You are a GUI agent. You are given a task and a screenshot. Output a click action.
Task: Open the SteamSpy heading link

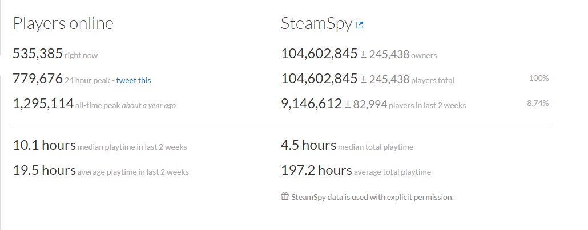point(316,23)
